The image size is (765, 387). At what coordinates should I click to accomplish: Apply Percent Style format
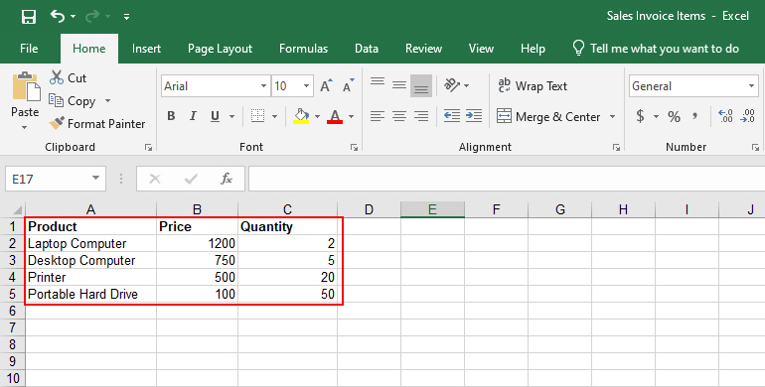674,116
